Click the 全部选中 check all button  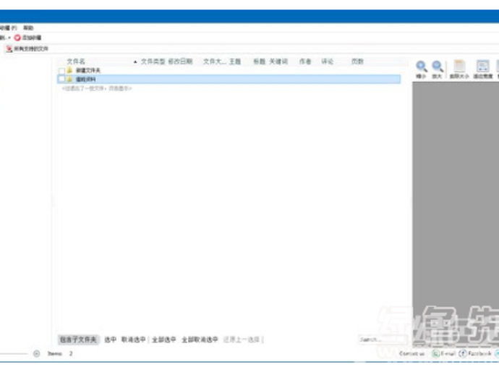pyautogui.click(x=164, y=340)
